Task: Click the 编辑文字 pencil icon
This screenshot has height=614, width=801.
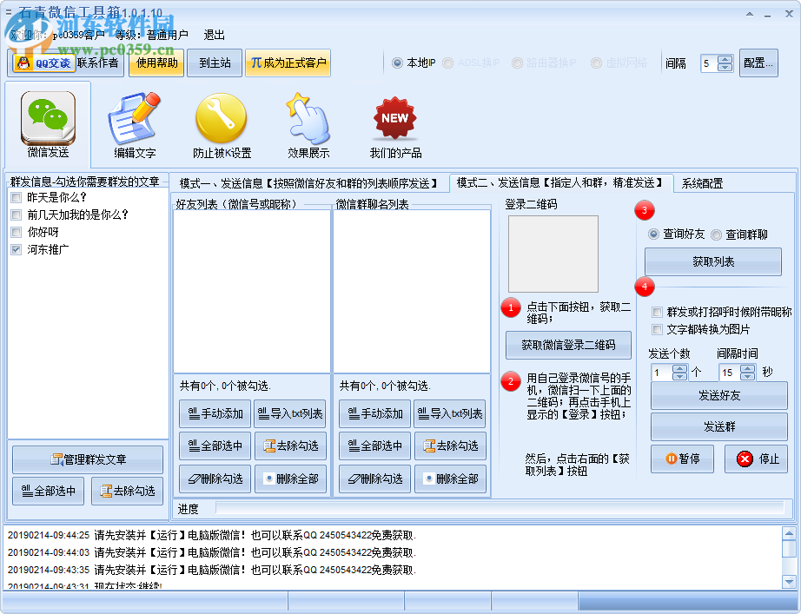Action: (x=135, y=117)
